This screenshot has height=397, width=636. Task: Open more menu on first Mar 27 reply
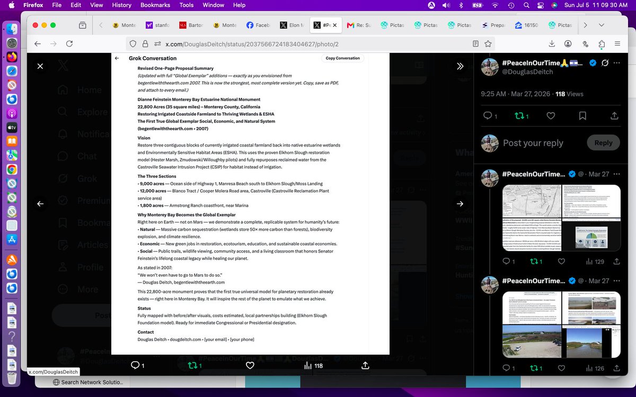click(x=616, y=174)
